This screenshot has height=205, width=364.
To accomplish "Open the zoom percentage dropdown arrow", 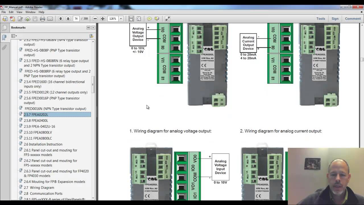I will point(121,19).
